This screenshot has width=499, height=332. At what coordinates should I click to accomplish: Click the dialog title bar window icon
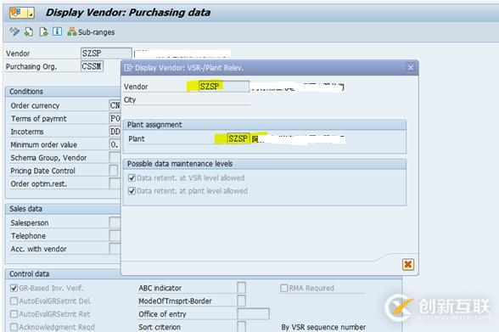click(128, 67)
